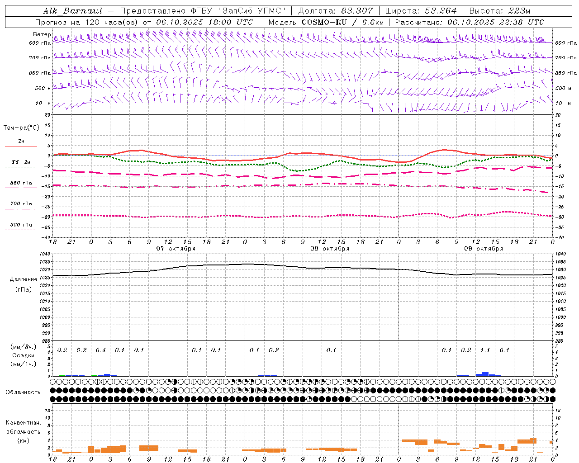Click the 07 октября date label
579x463 pixels.
tap(176, 249)
